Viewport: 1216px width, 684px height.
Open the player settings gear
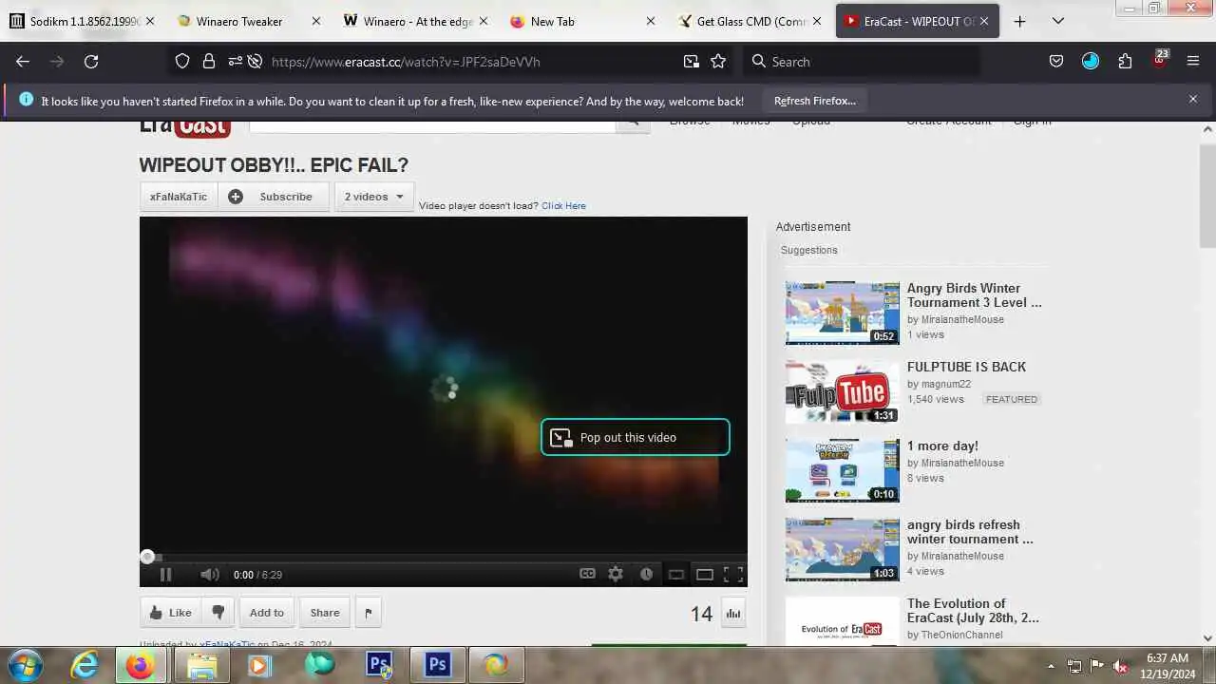[616, 574]
